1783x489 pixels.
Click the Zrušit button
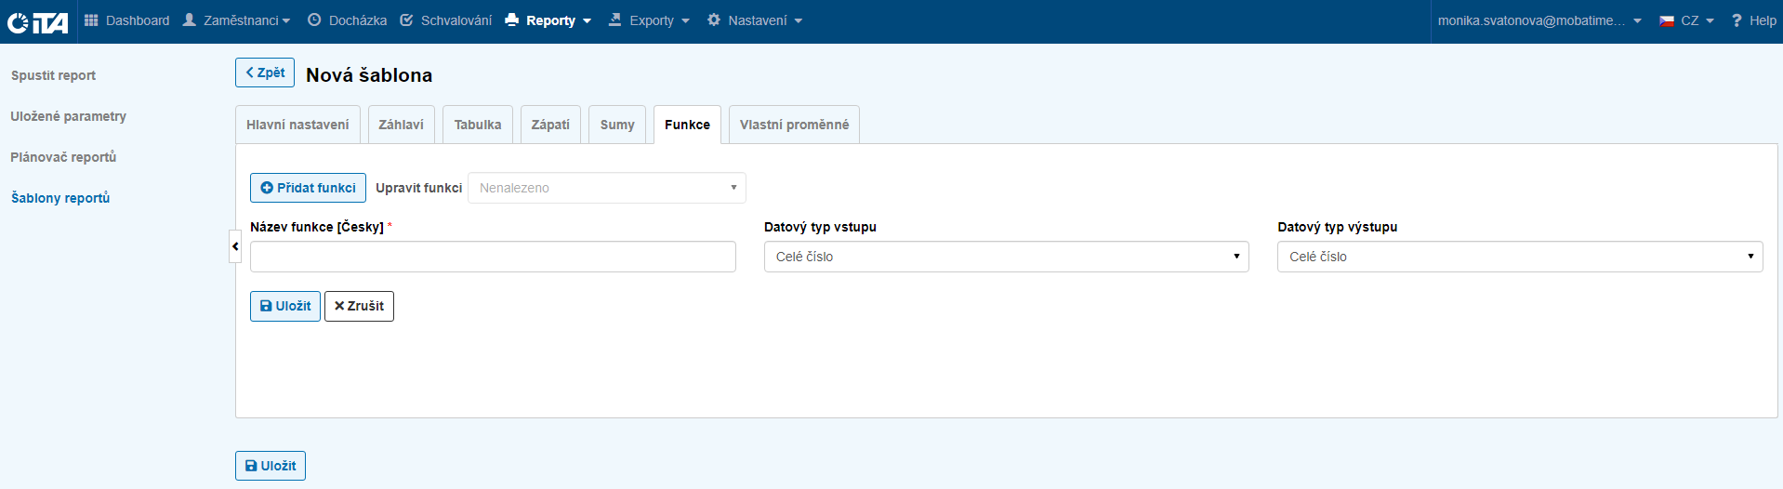tap(359, 306)
